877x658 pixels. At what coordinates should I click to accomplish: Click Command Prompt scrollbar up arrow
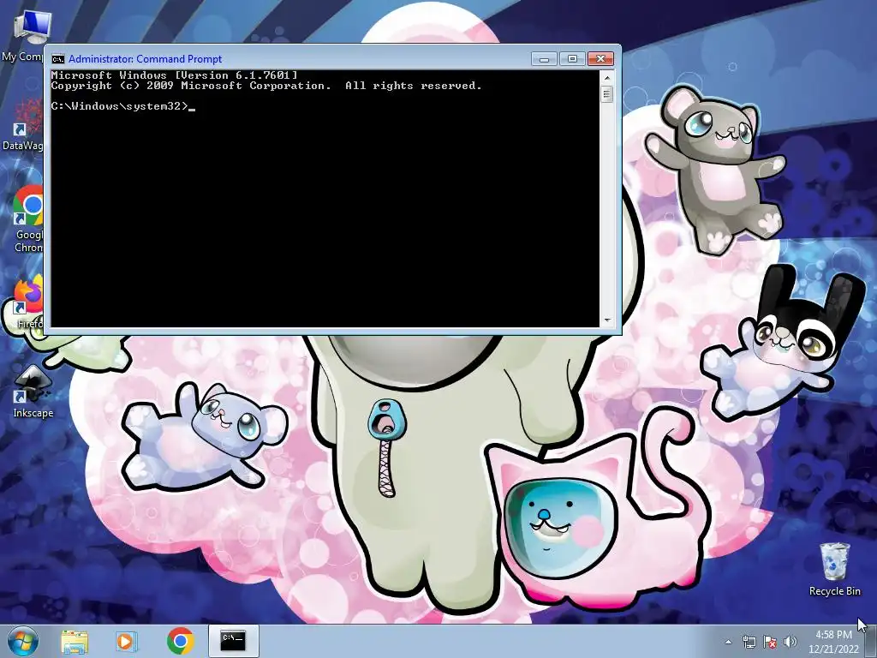607,76
